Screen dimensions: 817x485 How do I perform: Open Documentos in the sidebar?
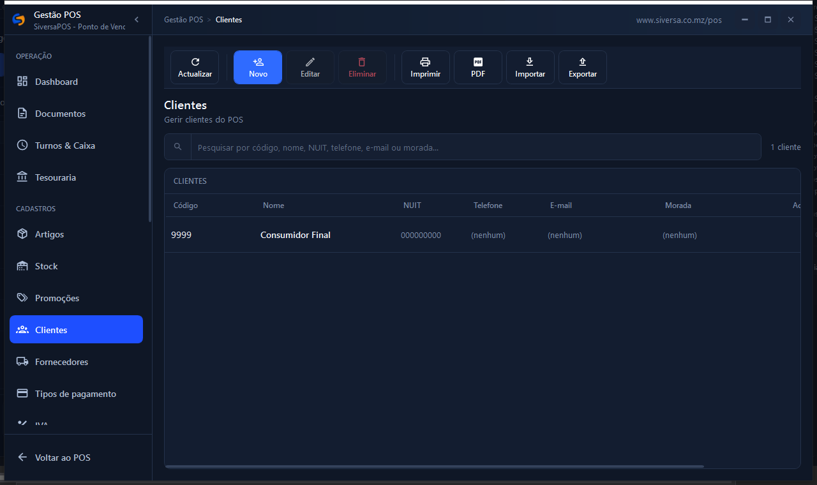coord(76,114)
